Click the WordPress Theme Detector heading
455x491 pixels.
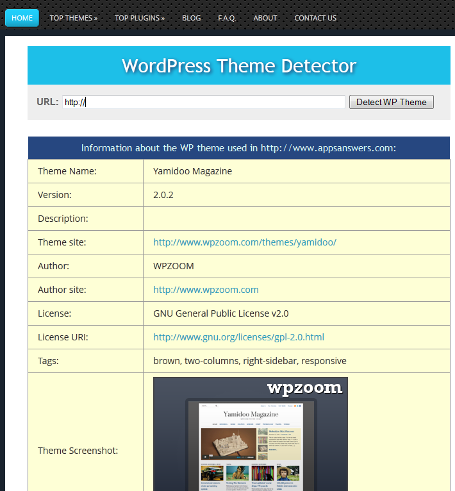click(239, 65)
